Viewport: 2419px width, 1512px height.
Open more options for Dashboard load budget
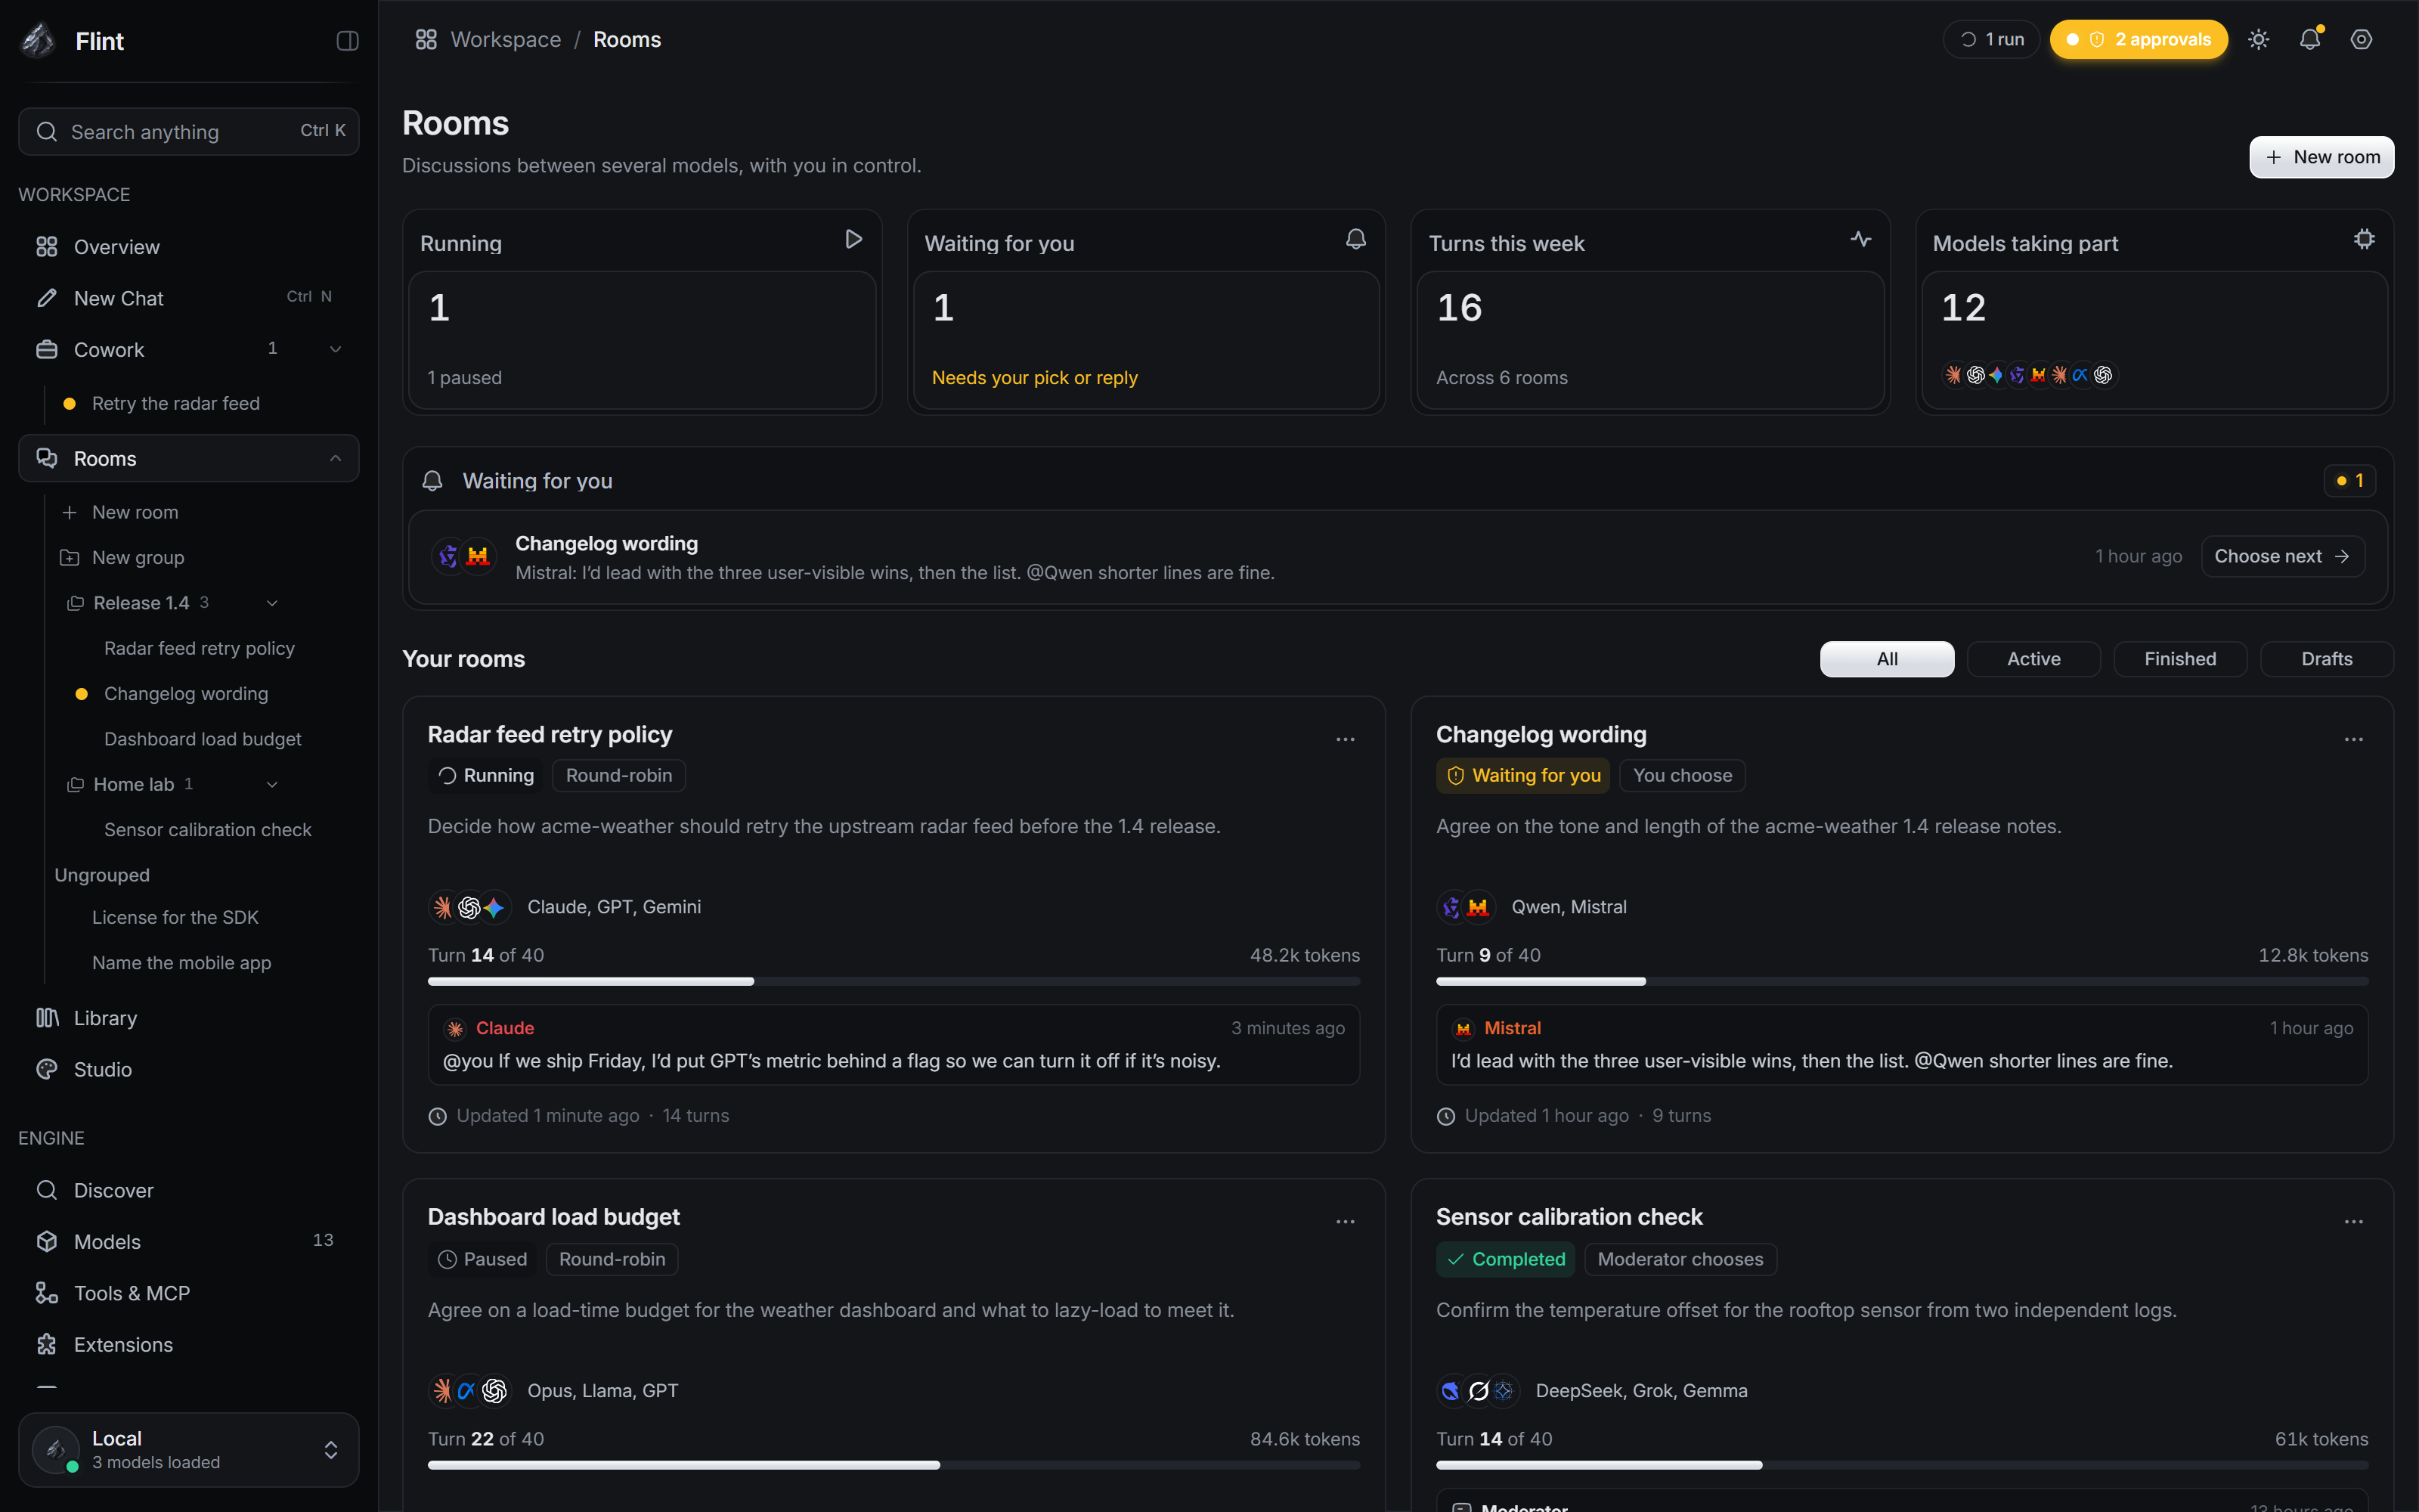[x=1346, y=1222]
